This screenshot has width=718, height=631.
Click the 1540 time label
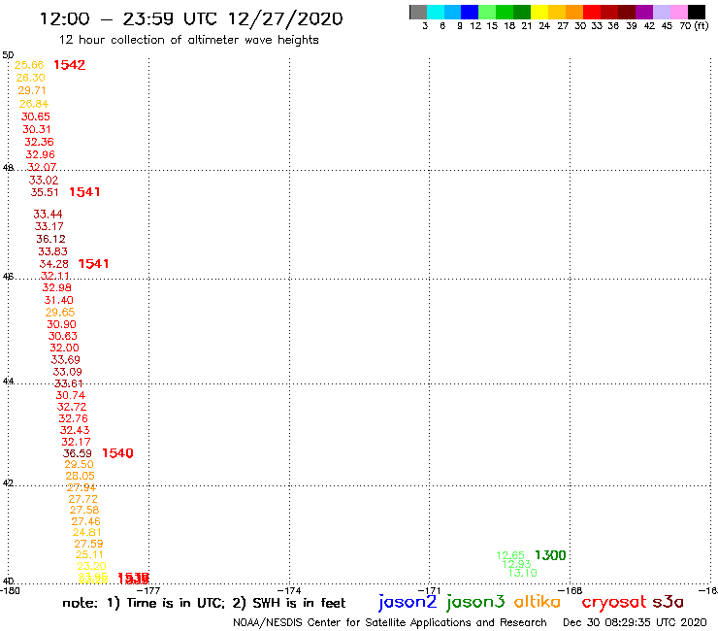pos(117,453)
